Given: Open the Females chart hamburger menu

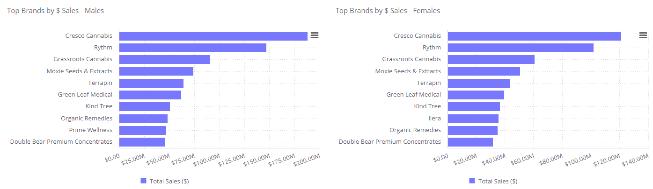Looking at the screenshot, I should point(643,35).
